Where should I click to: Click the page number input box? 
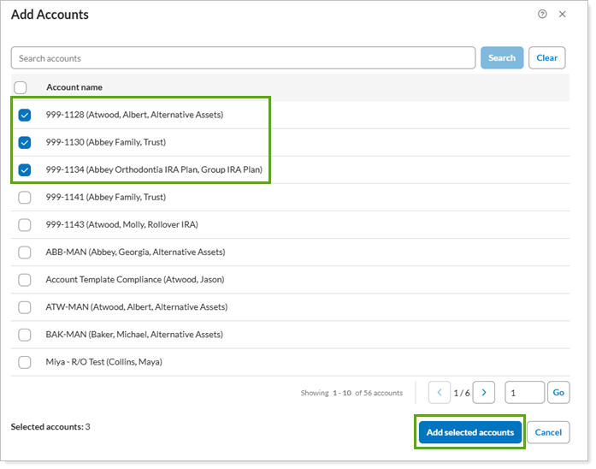coord(524,393)
